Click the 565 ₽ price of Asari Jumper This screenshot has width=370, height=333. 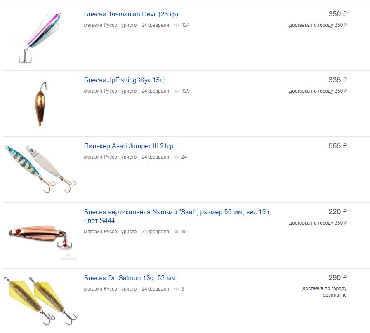point(337,146)
